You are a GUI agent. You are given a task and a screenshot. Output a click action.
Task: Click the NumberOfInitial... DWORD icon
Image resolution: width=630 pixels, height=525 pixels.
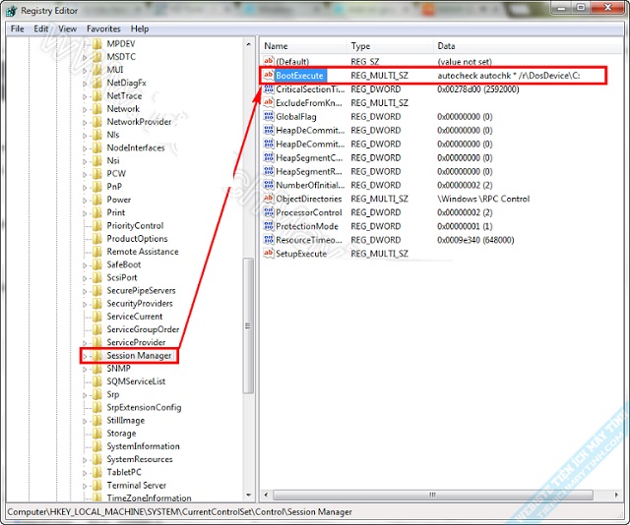pyautogui.click(x=269, y=185)
